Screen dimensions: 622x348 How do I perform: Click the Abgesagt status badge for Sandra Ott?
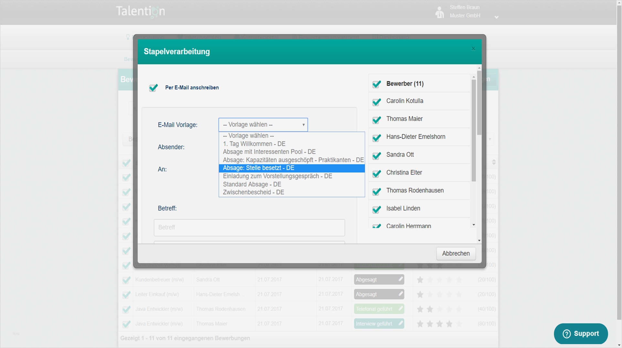tap(379, 279)
